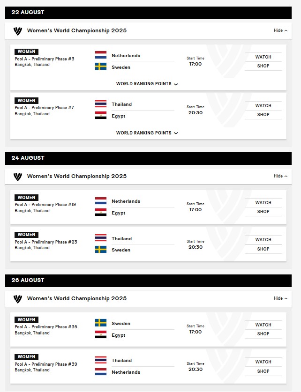Screen dimensions: 301x392
Task: Click the volleyball logo in 22 August section
Action: tap(17, 31)
